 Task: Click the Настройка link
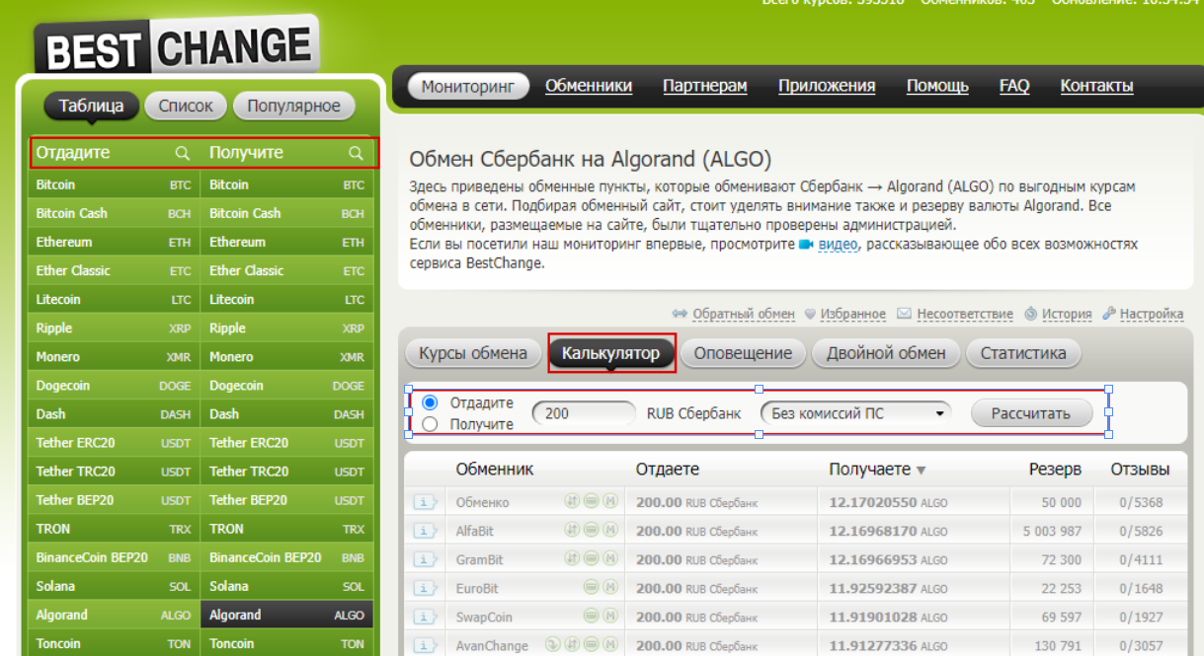tap(1152, 314)
